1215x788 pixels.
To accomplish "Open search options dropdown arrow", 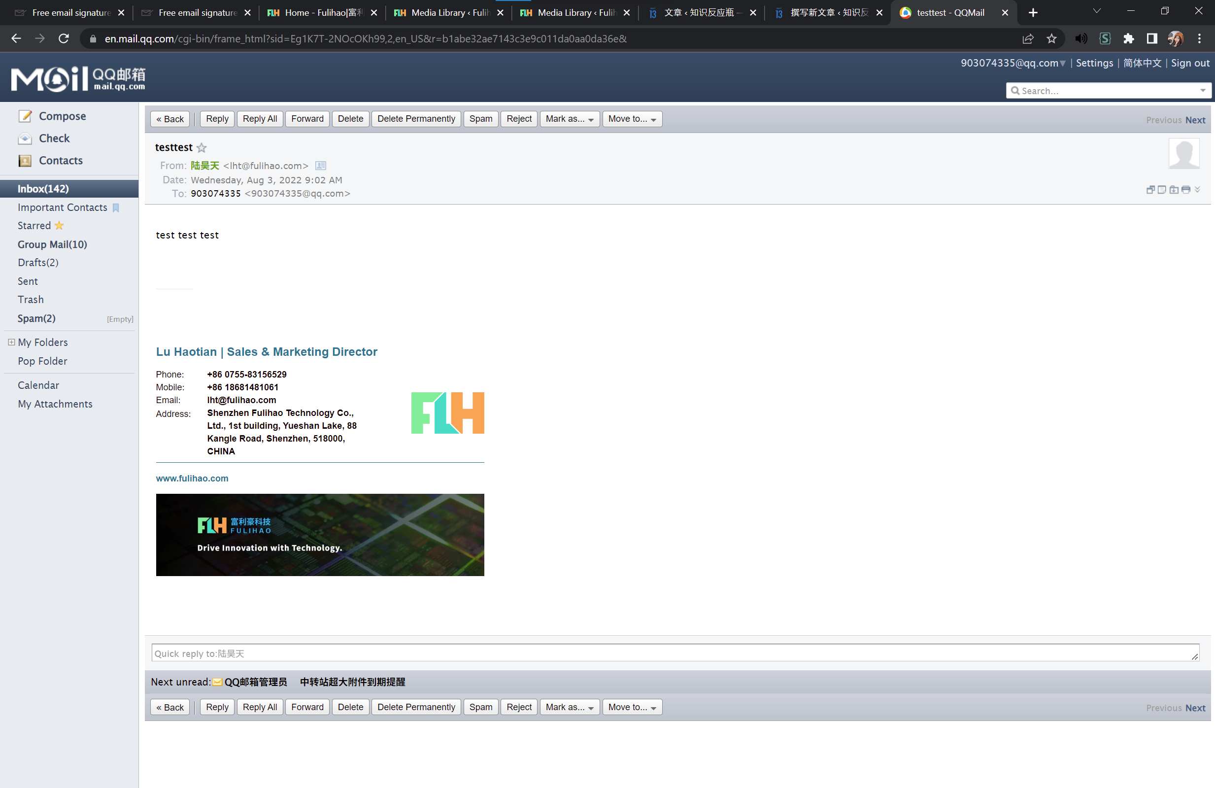I will [1203, 90].
